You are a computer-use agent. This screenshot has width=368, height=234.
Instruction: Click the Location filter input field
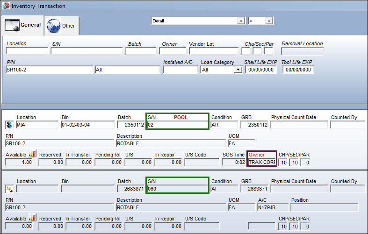[27, 51]
